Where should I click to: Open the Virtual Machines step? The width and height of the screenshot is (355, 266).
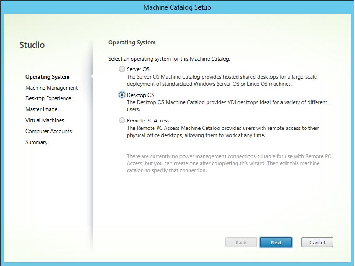click(45, 120)
